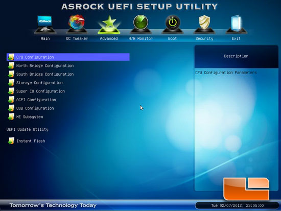The height and width of the screenshot is (211, 281).
Task: Switch to the Boot tab label
Action: click(x=172, y=38)
